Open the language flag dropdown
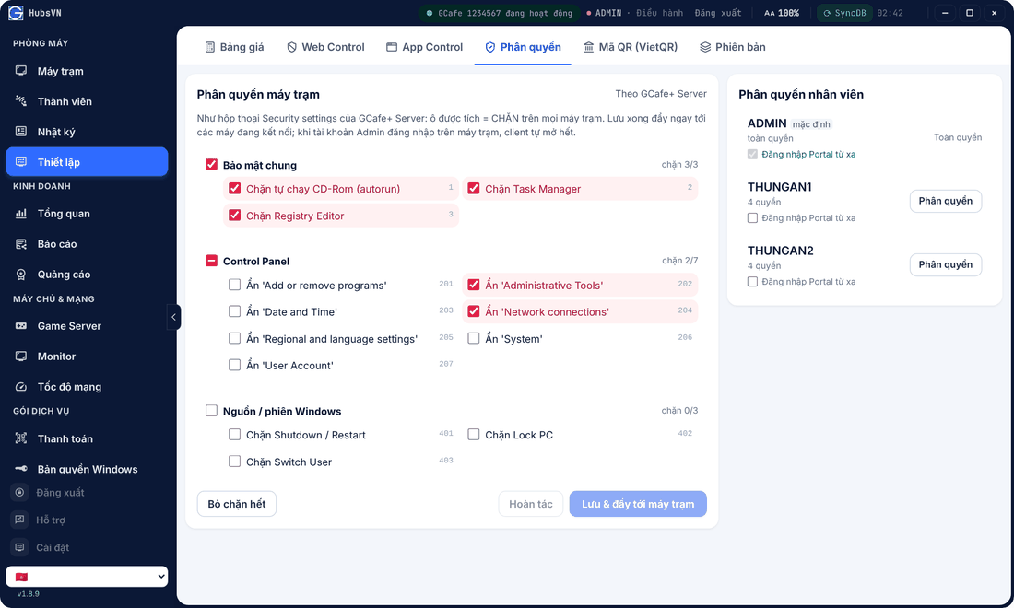 click(87, 577)
